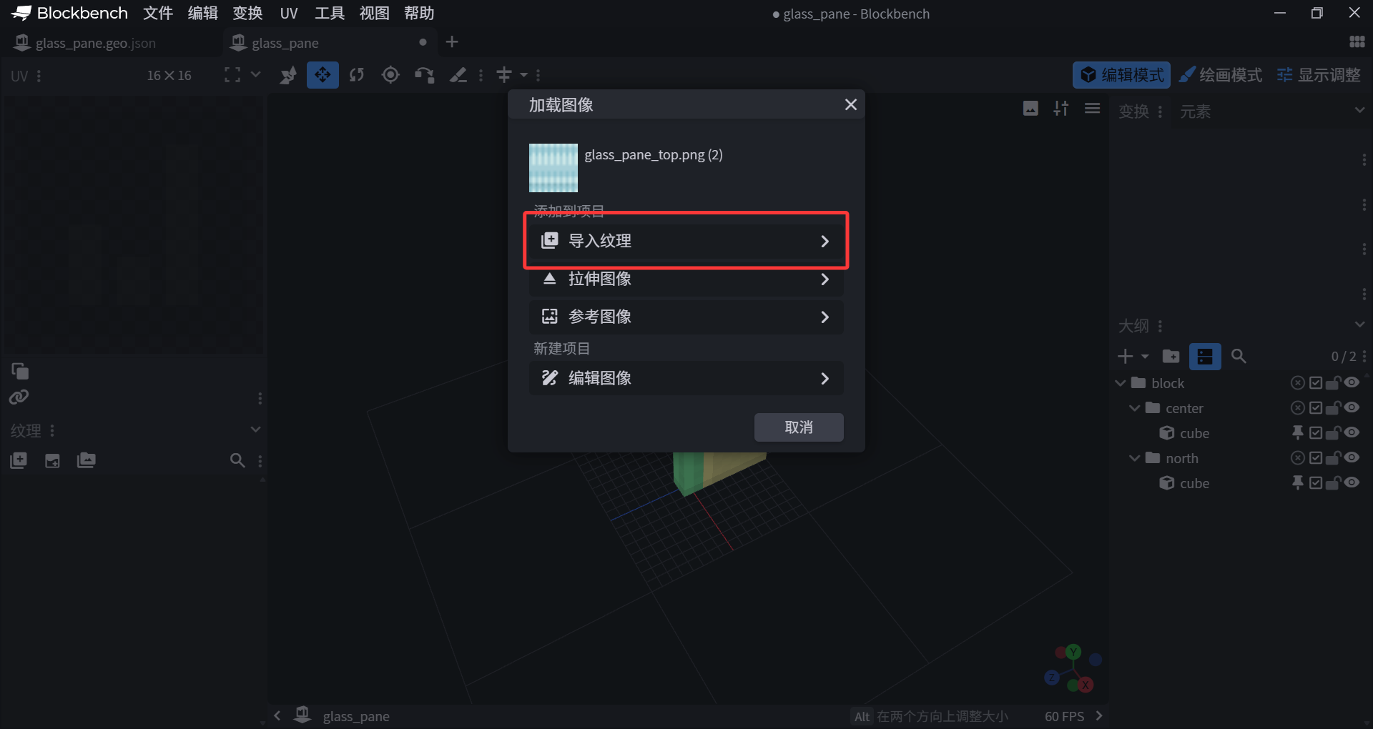Select the Resize tool in the toolbar
The image size is (1373, 729).
tap(288, 75)
